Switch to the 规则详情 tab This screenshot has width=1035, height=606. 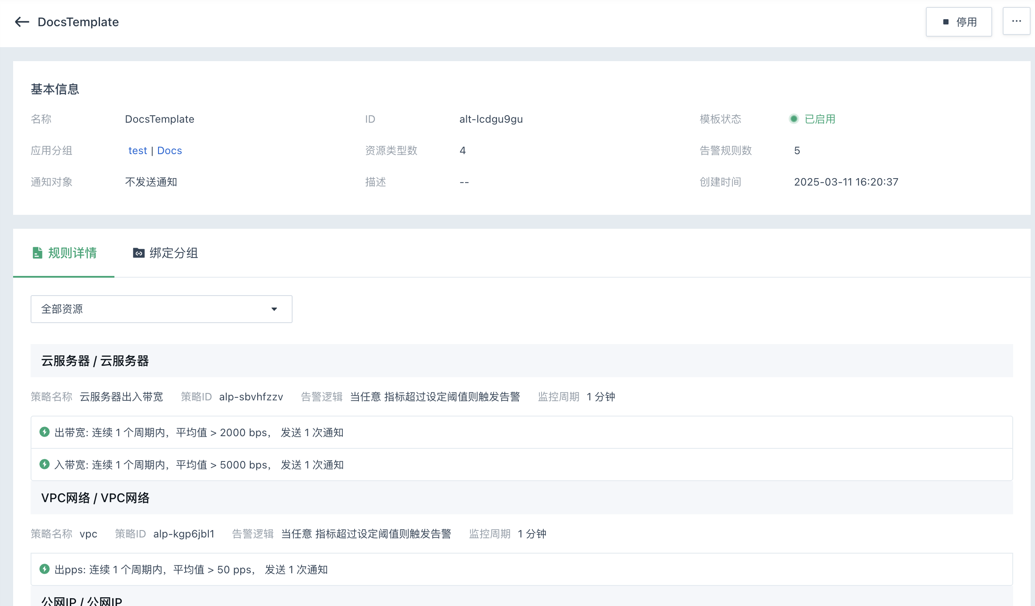(64, 253)
